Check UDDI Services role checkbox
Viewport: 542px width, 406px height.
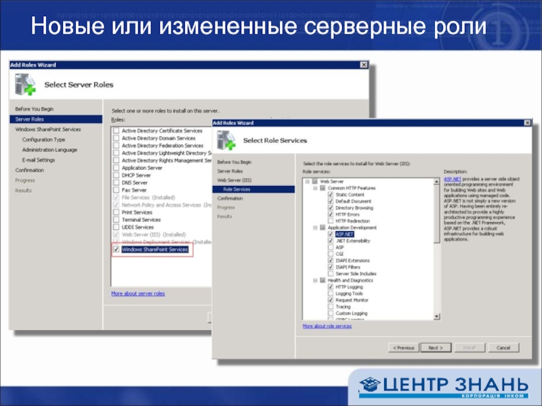[x=116, y=227]
